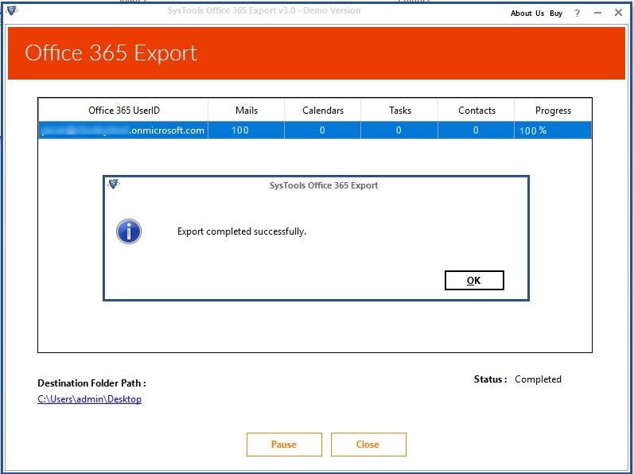The image size is (634, 474).
Task: Minimize the Office 365 Export window
Action: point(598,14)
